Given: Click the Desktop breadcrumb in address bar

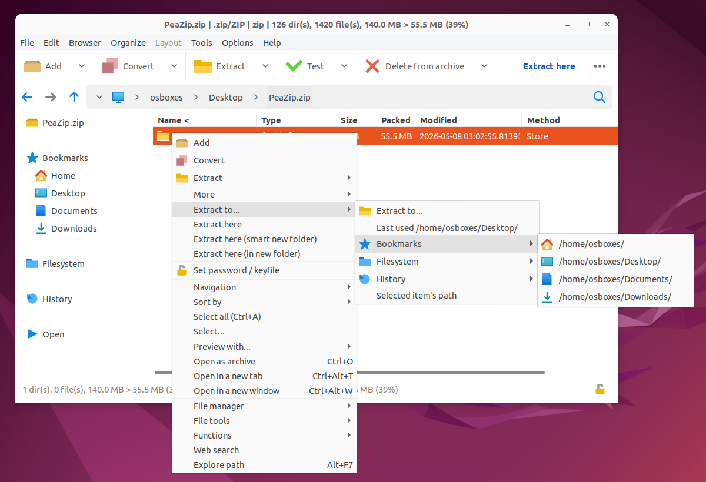Looking at the screenshot, I should click(x=226, y=98).
